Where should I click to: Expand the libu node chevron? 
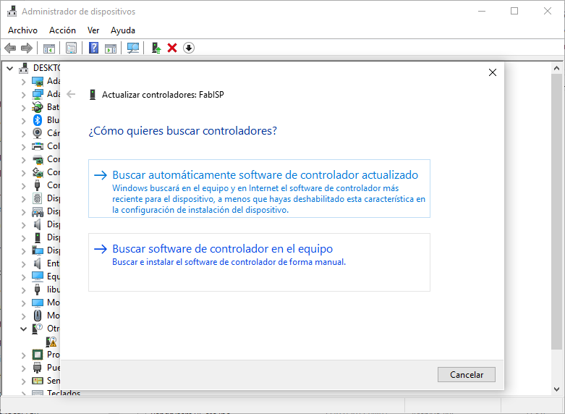click(x=23, y=290)
